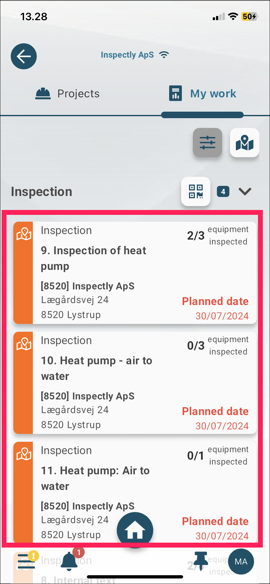Switch to the Projects tab
The height and width of the screenshot is (584, 270).
click(67, 94)
